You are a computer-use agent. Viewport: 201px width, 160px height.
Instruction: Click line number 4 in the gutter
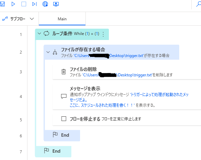pyautogui.click(x=21, y=97)
